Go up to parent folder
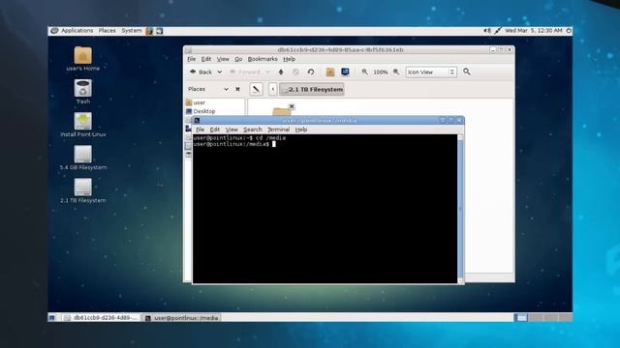The height and width of the screenshot is (348, 620). pos(281,72)
